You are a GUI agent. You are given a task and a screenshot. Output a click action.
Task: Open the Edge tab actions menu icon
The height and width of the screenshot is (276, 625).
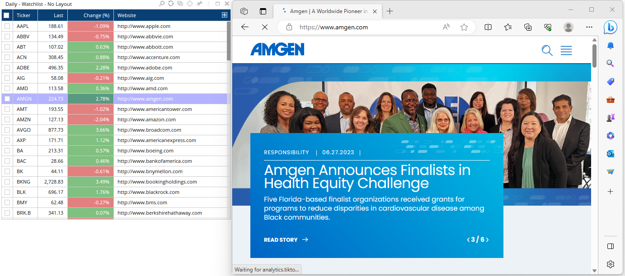[x=263, y=11]
